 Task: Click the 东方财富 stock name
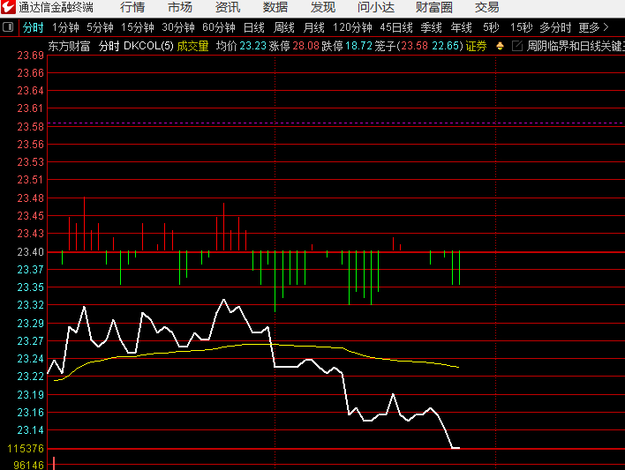pos(69,46)
